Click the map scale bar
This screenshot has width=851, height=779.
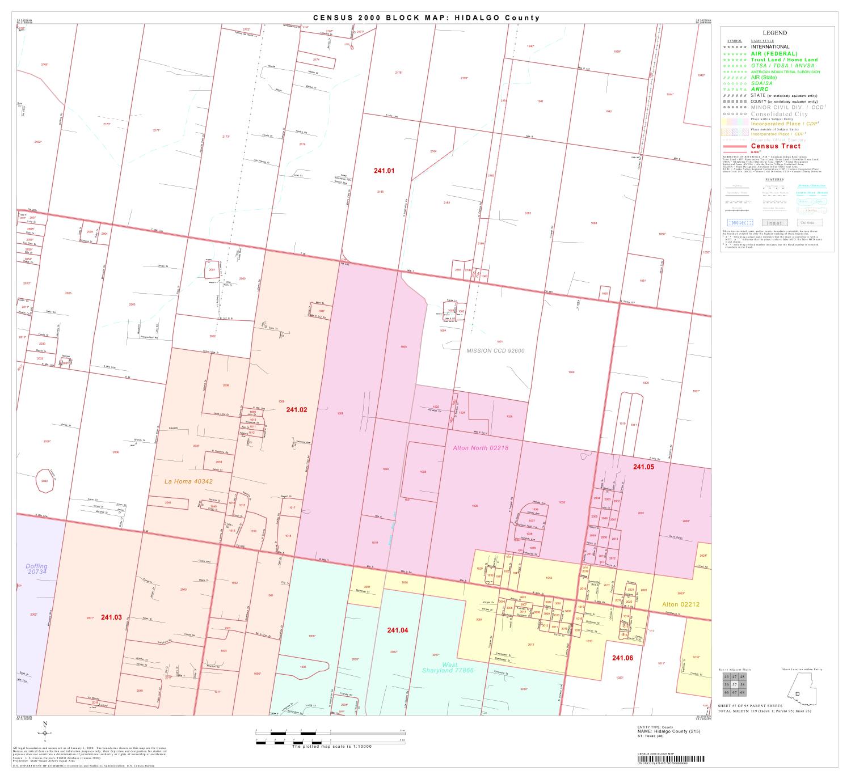[x=329, y=737]
